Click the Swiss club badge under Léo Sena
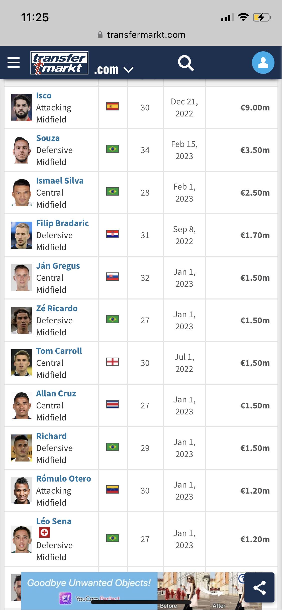This screenshot has width=282, height=610. click(44, 533)
